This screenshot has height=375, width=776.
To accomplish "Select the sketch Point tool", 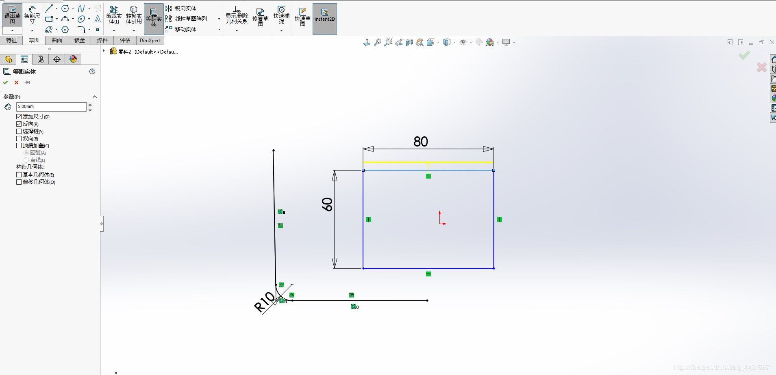I will coord(98,30).
